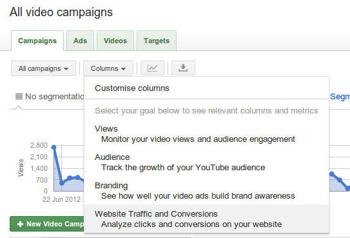This screenshot has height=238, width=350.
Task: Click the New Video Campaign button
Action: click(47, 224)
